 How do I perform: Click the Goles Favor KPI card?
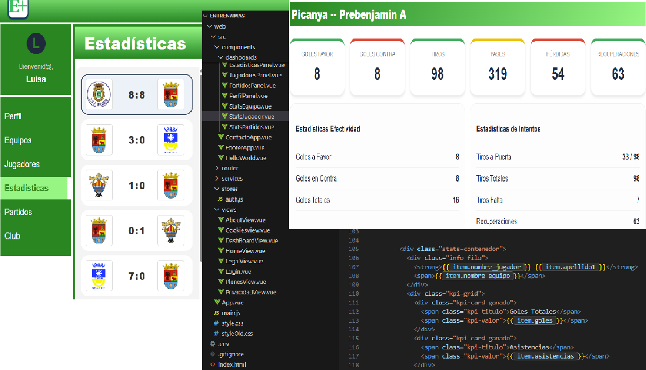[x=317, y=67]
